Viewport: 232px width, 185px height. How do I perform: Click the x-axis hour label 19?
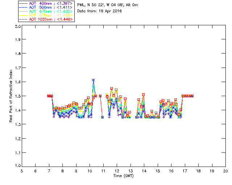point(212,171)
